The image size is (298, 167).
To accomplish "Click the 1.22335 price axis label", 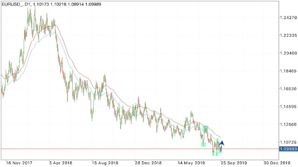I will pos(289,35).
